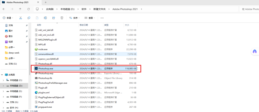Click the Copy icon in toolbar
Screen dimensions: 259x112
(x=29, y=18)
